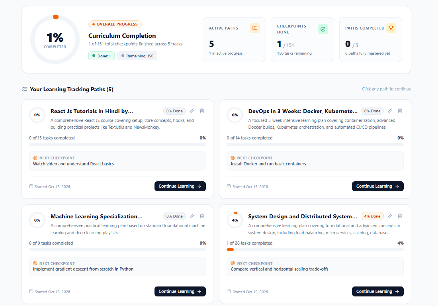Edit the Machine Learning Specialization path
The height and width of the screenshot is (306, 438).
pos(192,216)
